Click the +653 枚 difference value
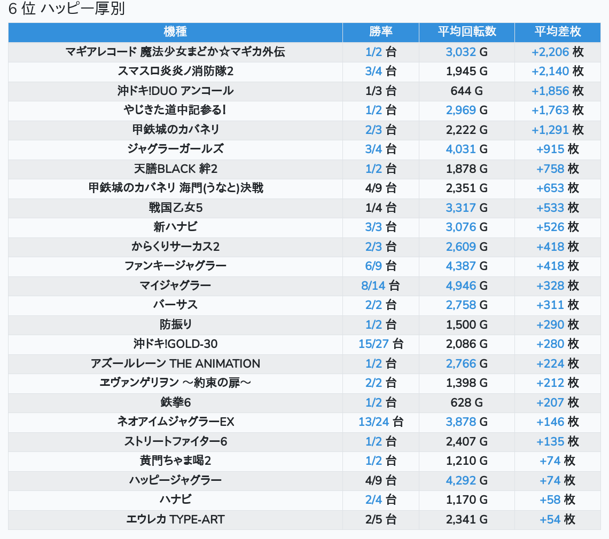609x539 pixels. 557,188
